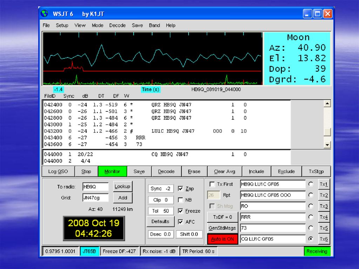Screen dimensions: 359x269
Task: Click the Tx2 button
Action: (x=324, y=195)
